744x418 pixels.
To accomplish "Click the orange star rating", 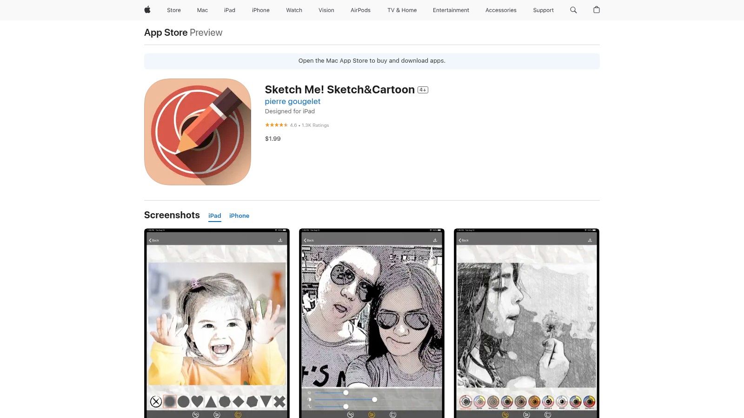I will click(276, 125).
